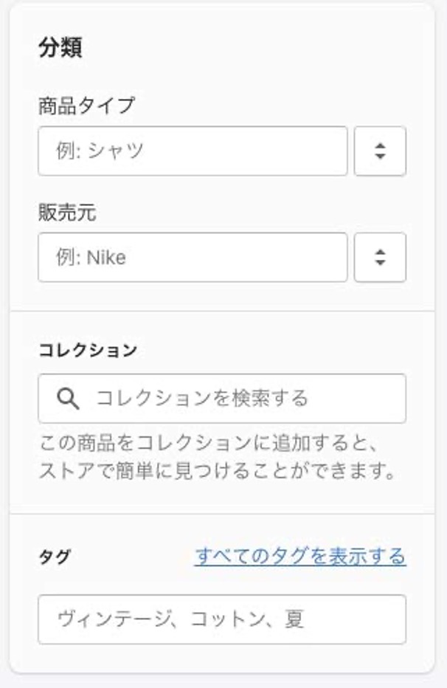
Task: Click the コレクション section heading
Action: tap(87, 350)
